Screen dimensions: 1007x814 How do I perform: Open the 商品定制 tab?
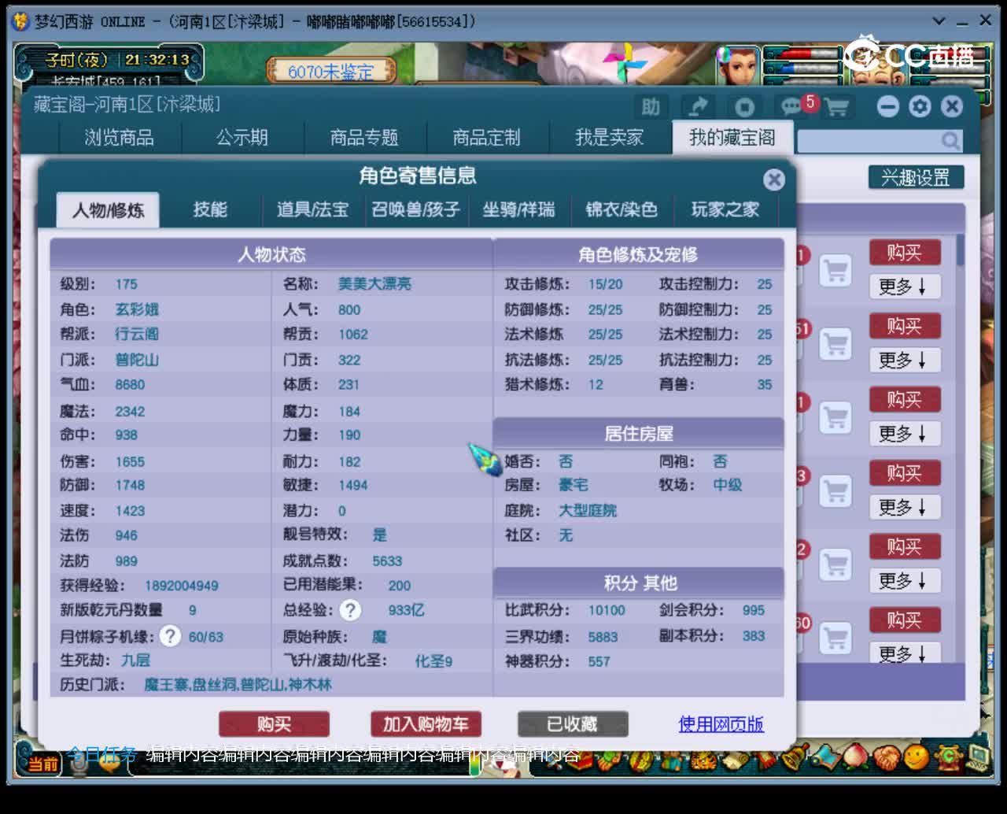(x=486, y=138)
